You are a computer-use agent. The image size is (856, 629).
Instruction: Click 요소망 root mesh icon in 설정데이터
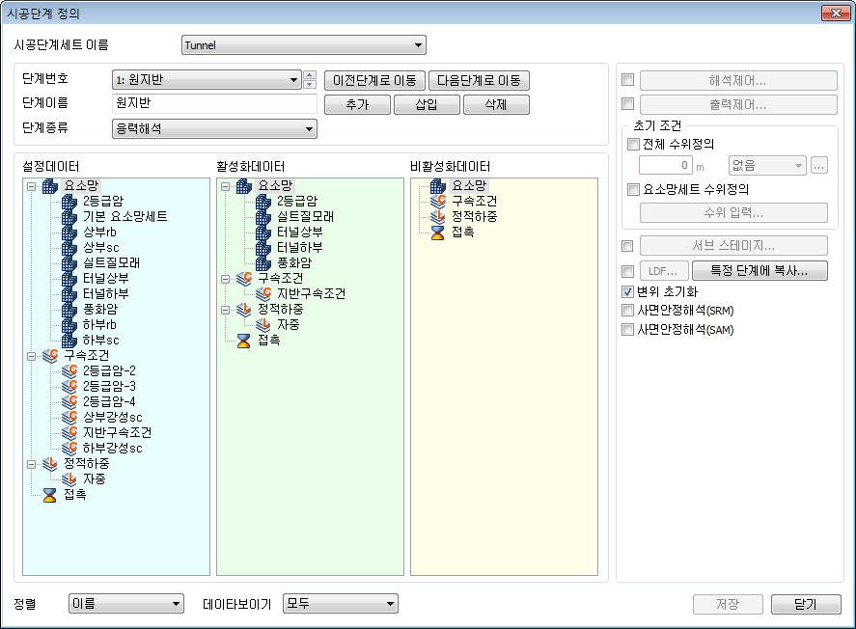(x=49, y=186)
